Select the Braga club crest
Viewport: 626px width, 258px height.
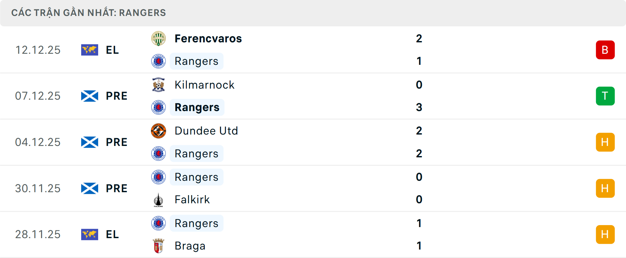[x=158, y=246]
